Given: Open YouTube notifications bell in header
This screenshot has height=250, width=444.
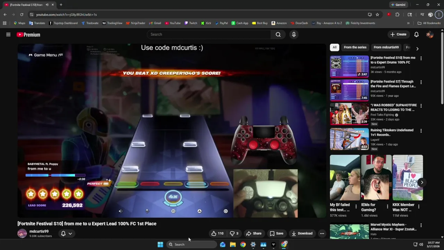Looking at the screenshot, I should tap(416, 34).
